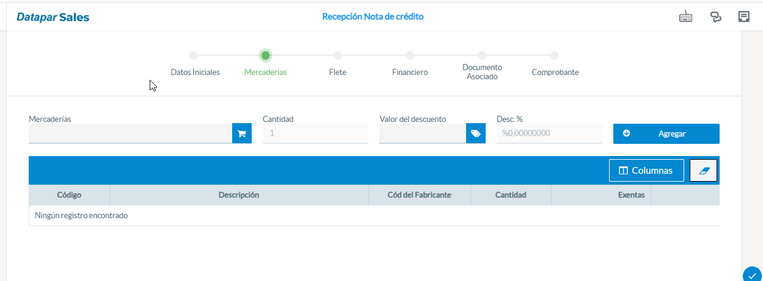Click the Cód del Fabricante column header

click(x=420, y=195)
